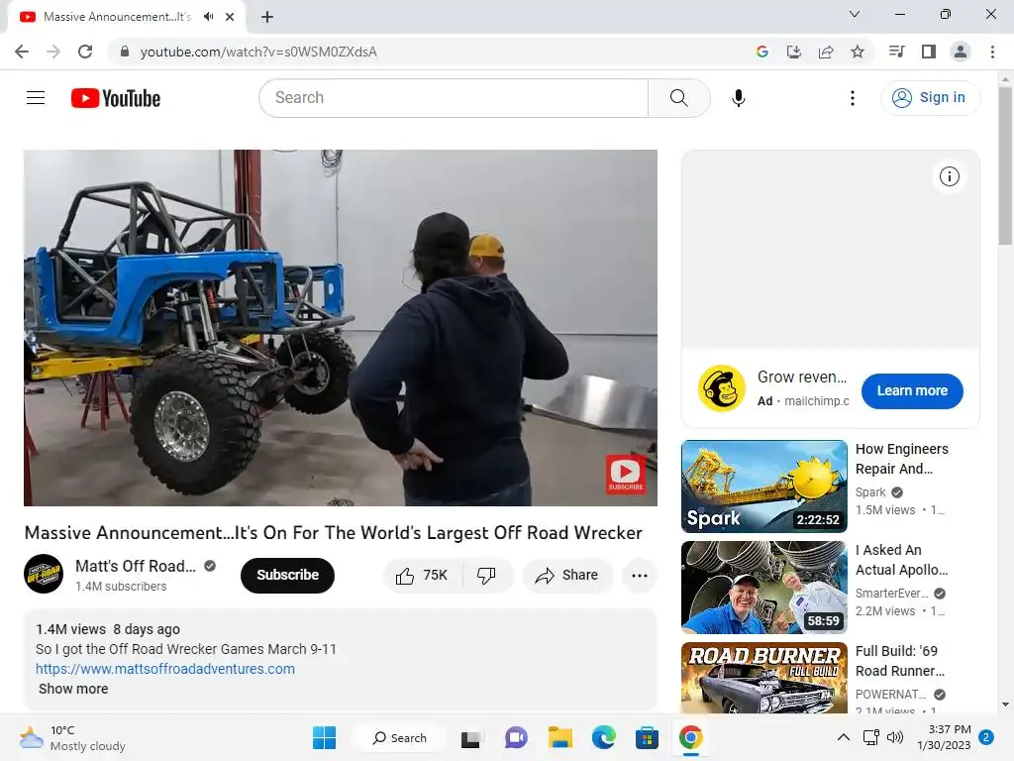Click the ad info icon
Viewport: 1014px width, 761px height.
tap(950, 176)
